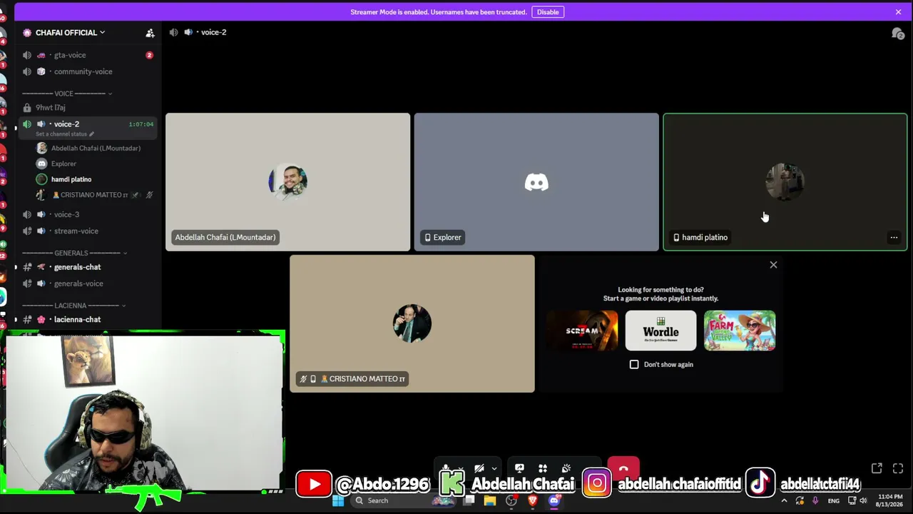Click hamdi platino's avatar in the video tile
The image size is (913, 514).
point(785,182)
